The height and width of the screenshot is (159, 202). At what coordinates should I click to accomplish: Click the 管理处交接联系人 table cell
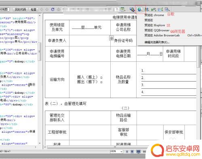coord(57,118)
